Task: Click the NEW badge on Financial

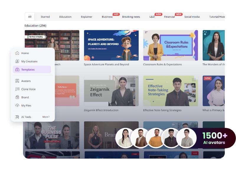Action: click(x=179, y=14)
